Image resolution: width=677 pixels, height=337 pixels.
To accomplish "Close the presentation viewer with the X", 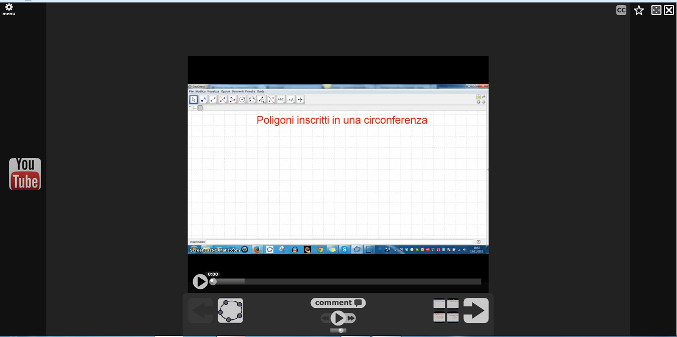I will [669, 10].
